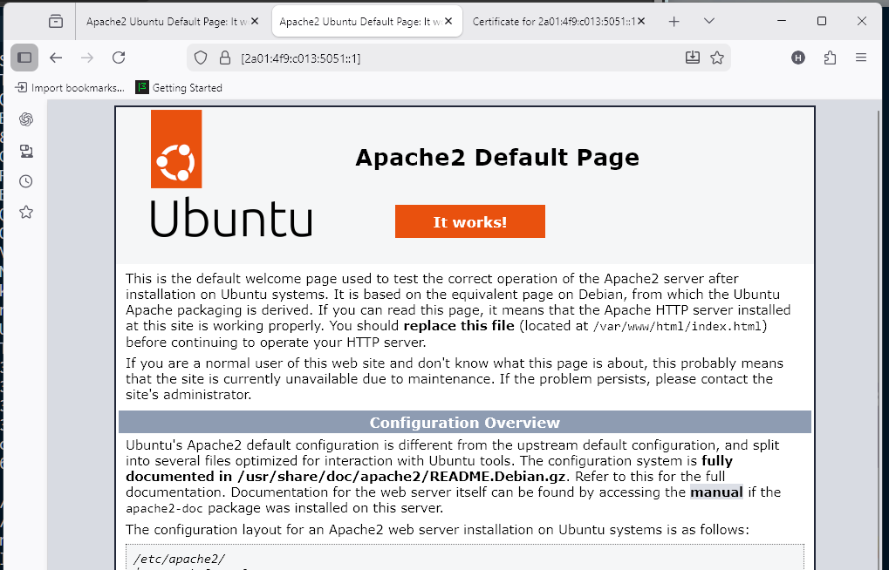Open the hamburger application menu

coord(861,58)
